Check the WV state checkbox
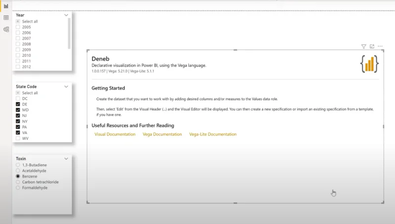 18,138
